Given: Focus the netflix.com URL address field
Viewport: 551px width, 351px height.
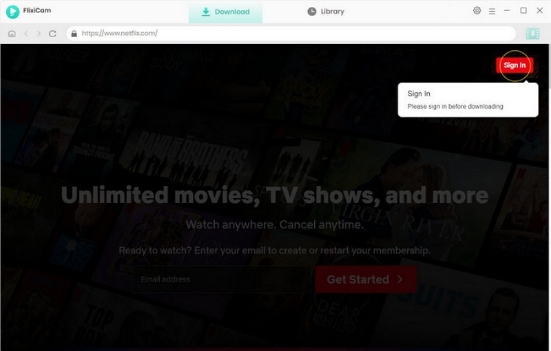Looking at the screenshot, I should (291, 33).
